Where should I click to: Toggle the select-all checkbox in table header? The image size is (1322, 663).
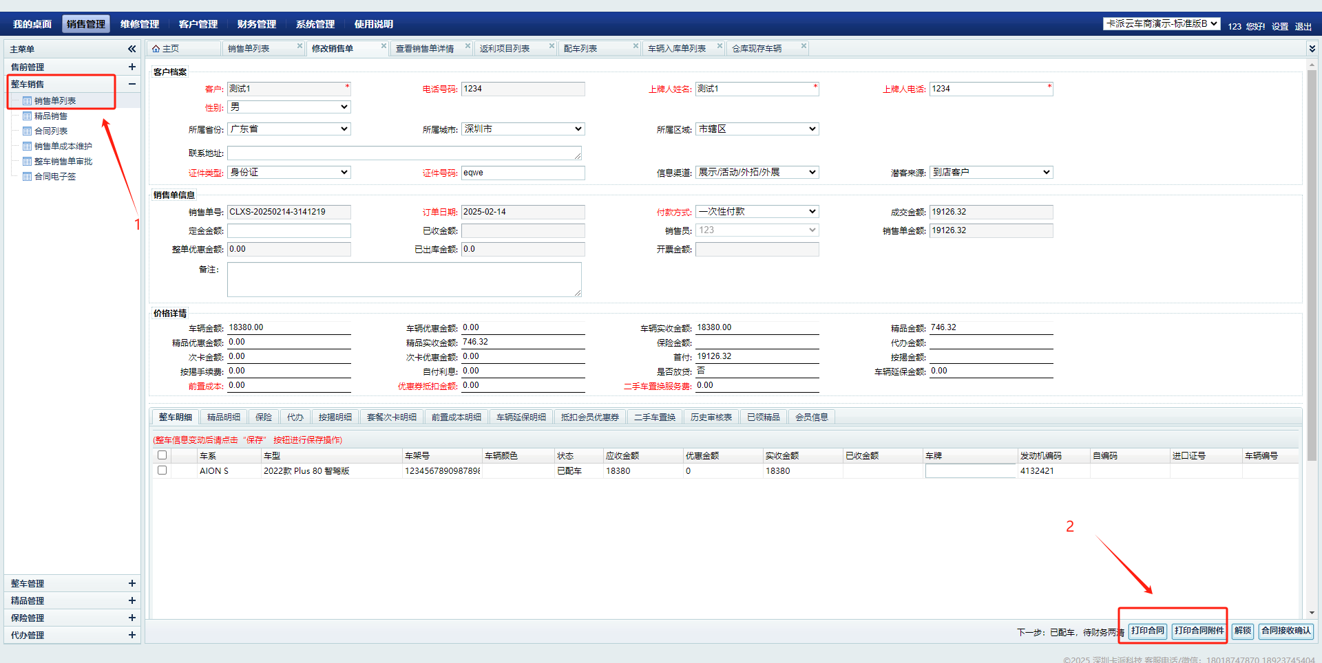click(162, 455)
